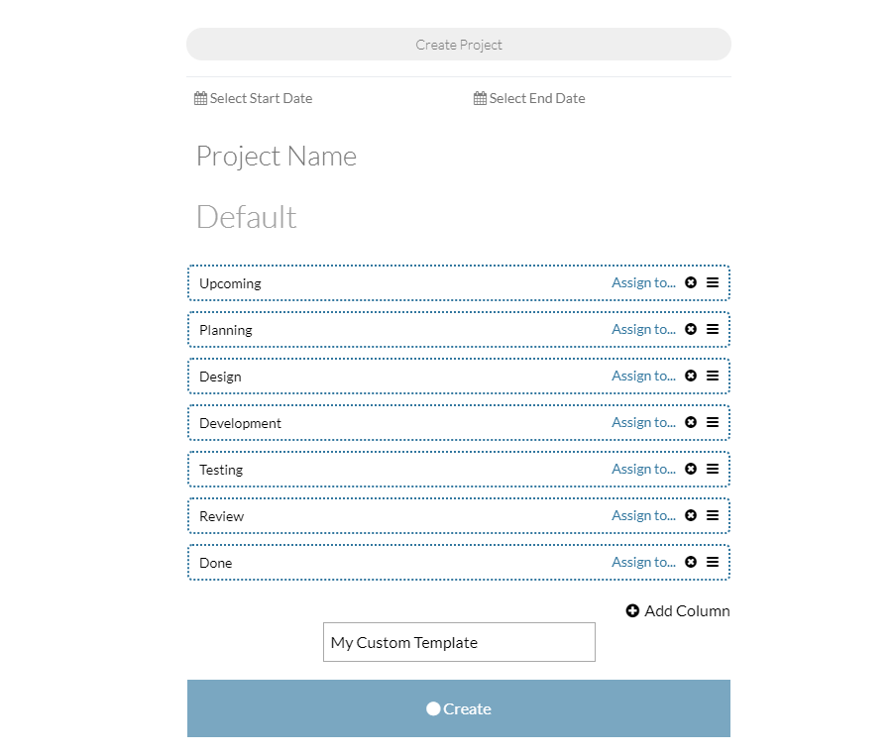This screenshot has height=756, width=893.
Task: Open the Assign to... menu for Review
Action: click(x=643, y=516)
